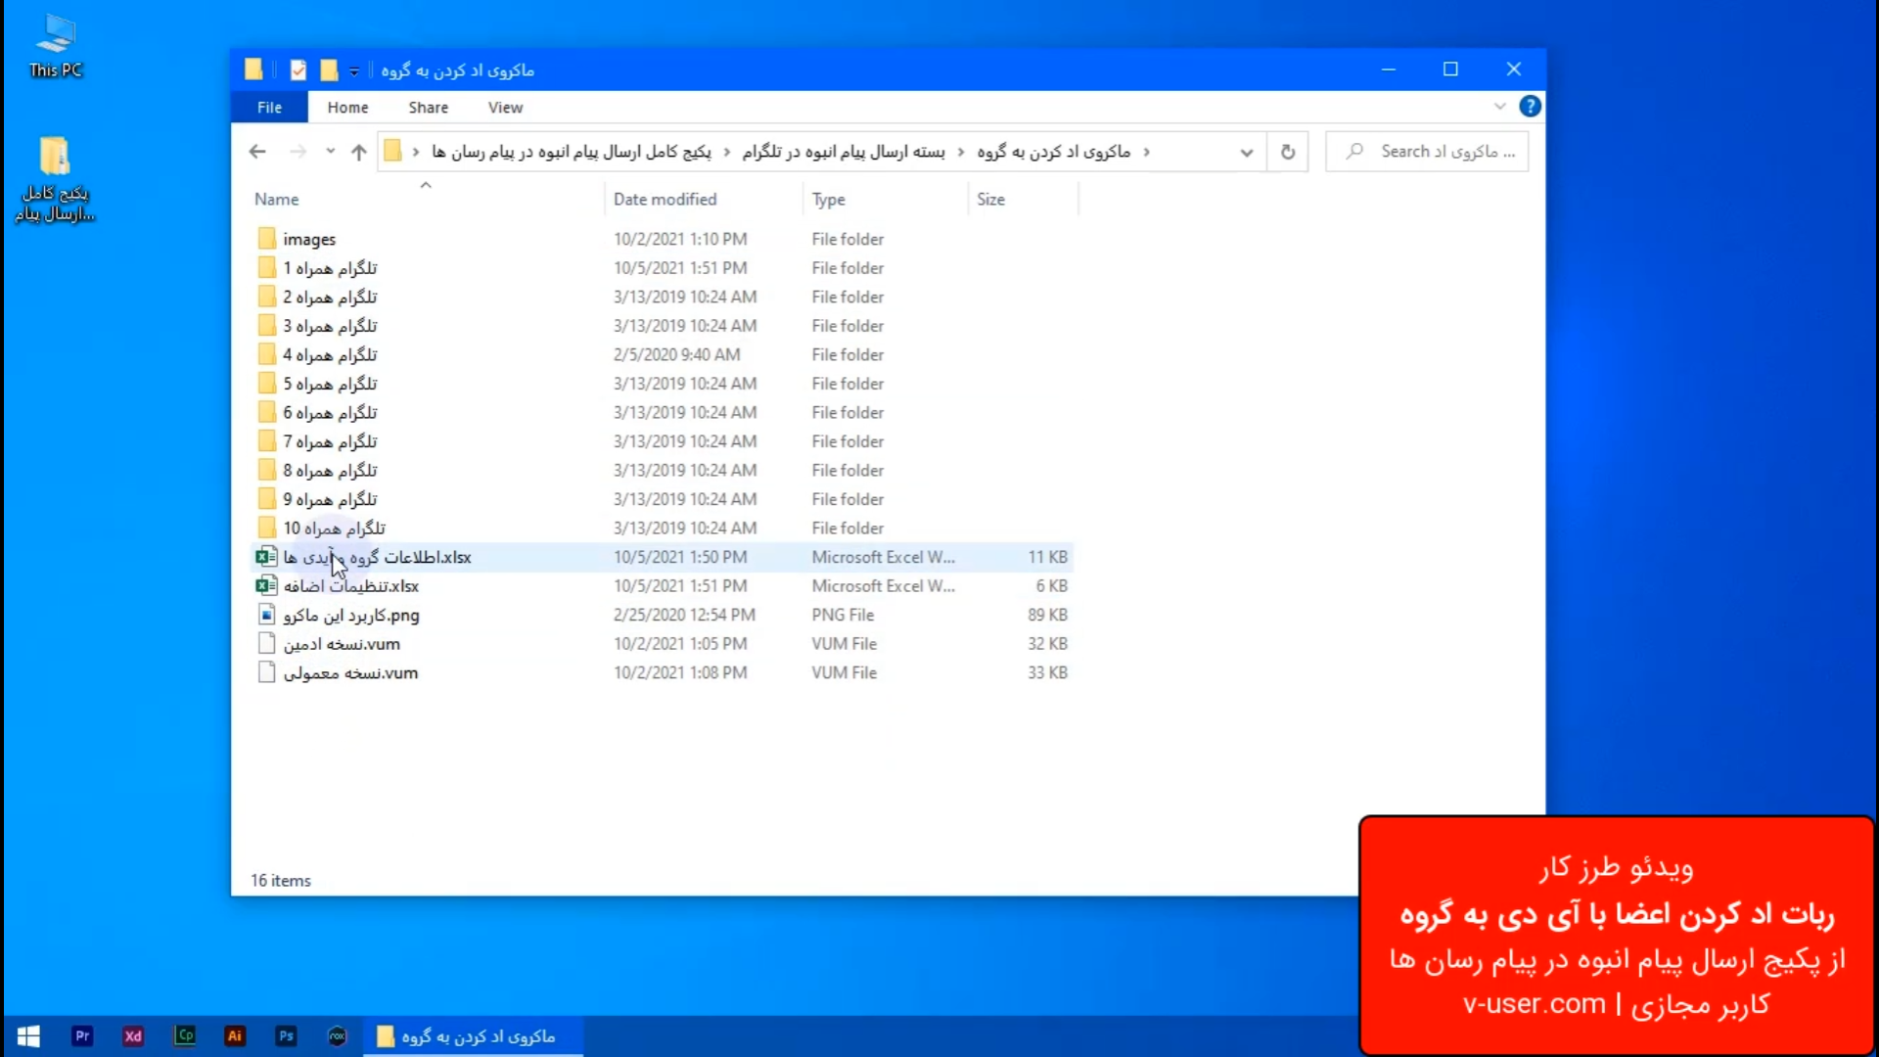Expand the address bar history dropdown
Image resolution: width=1879 pixels, height=1057 pixels.
1246,152
